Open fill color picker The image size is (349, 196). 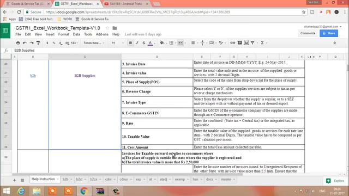(x=163, y=42)
